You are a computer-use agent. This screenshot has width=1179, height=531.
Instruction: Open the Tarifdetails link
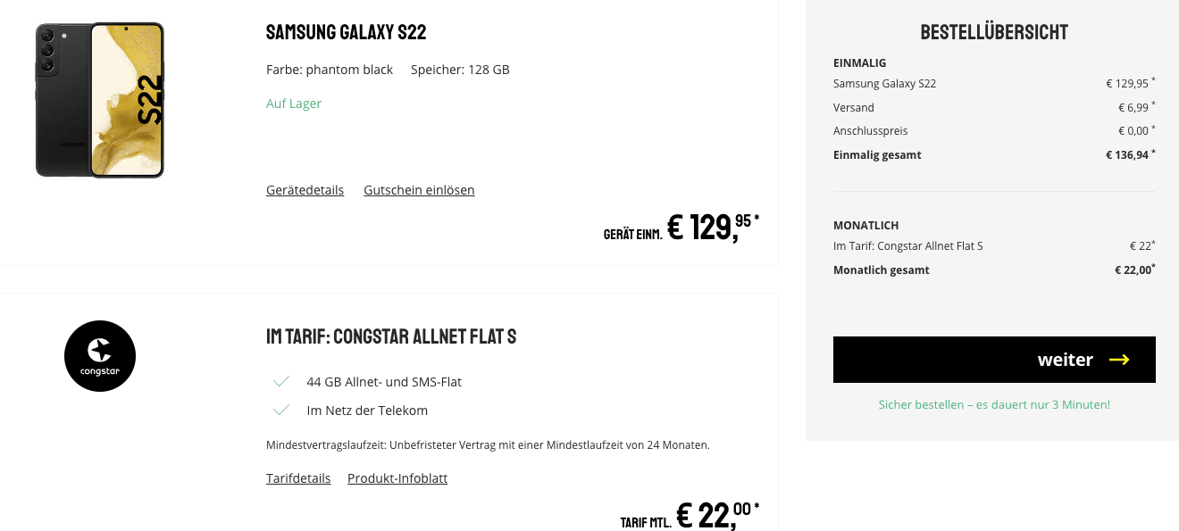[x=298, y=478]
